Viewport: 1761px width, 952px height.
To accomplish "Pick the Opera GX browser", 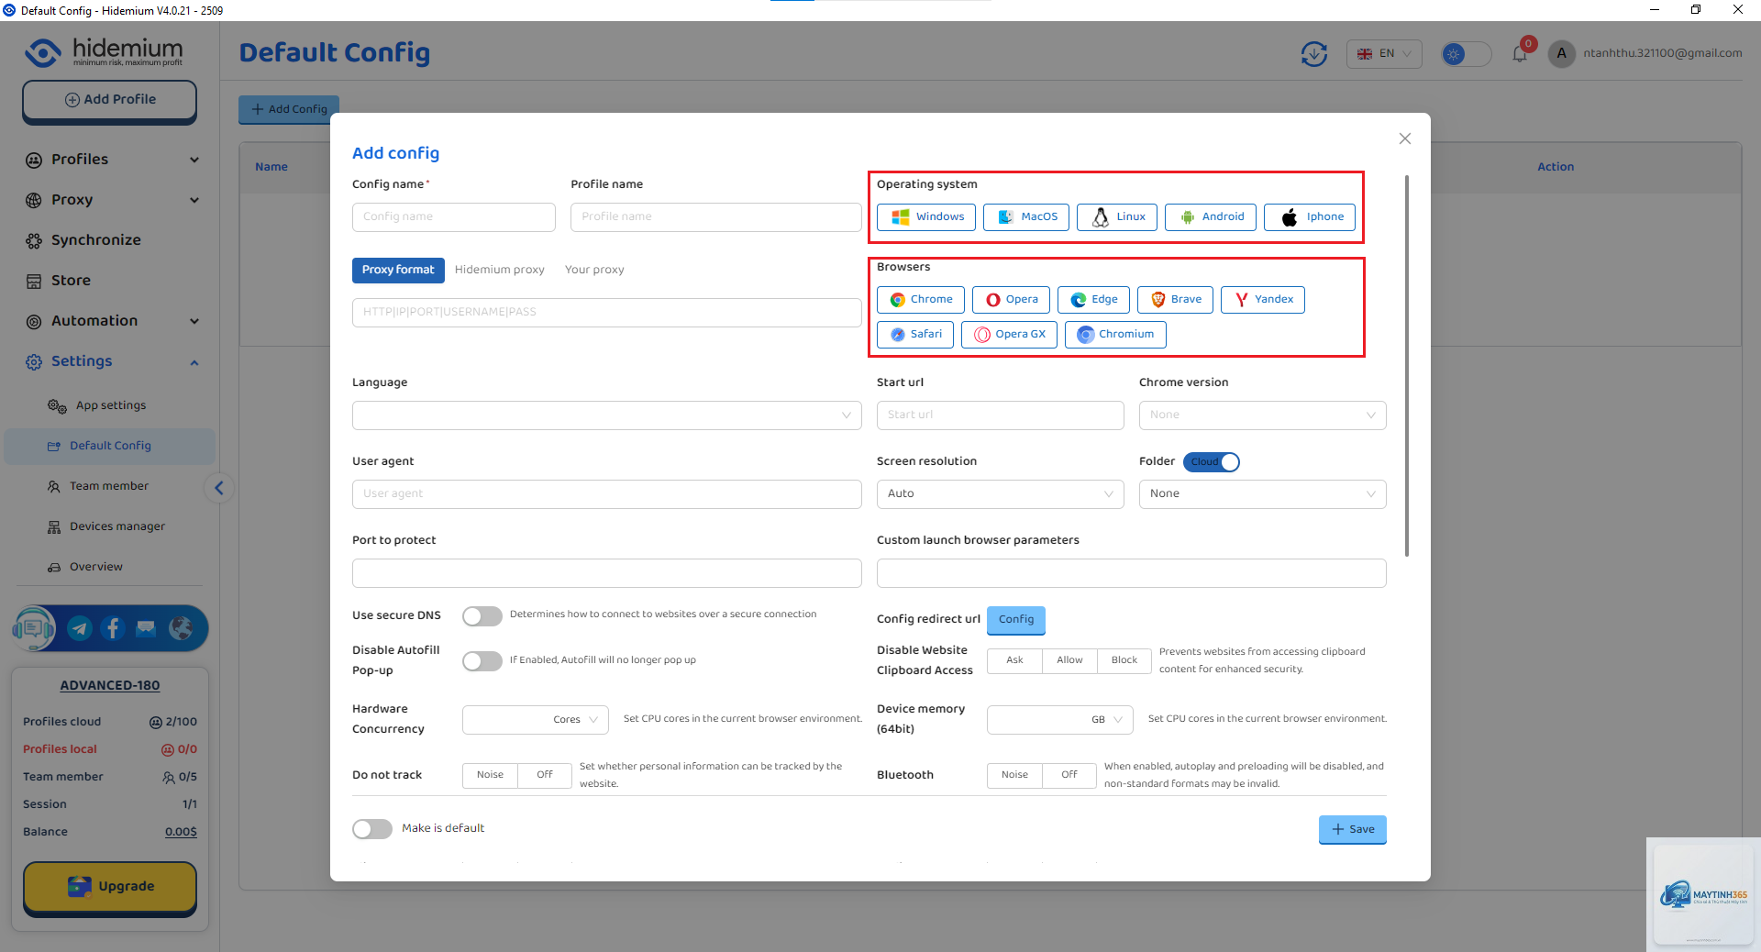I will (1009, 335).
